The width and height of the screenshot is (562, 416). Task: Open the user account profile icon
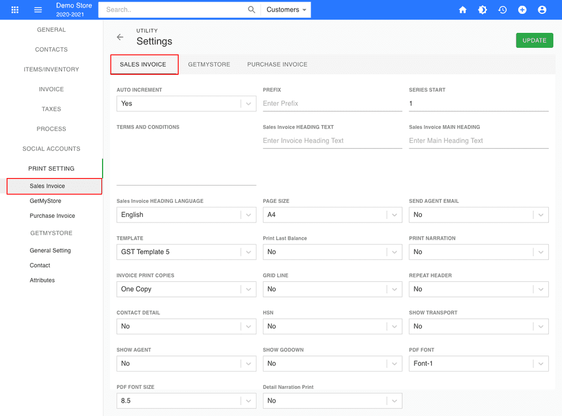[x=542, y=10]
